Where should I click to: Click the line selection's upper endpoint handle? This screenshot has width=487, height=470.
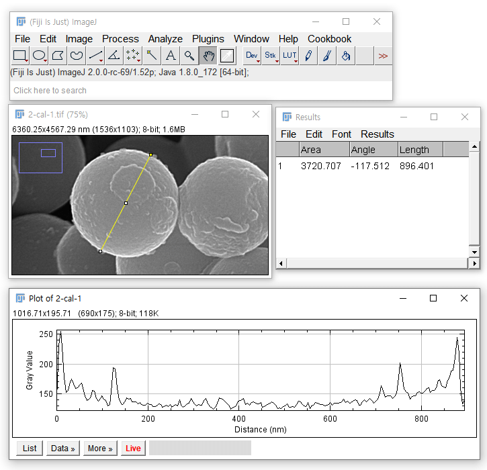[x=150, y=154]
